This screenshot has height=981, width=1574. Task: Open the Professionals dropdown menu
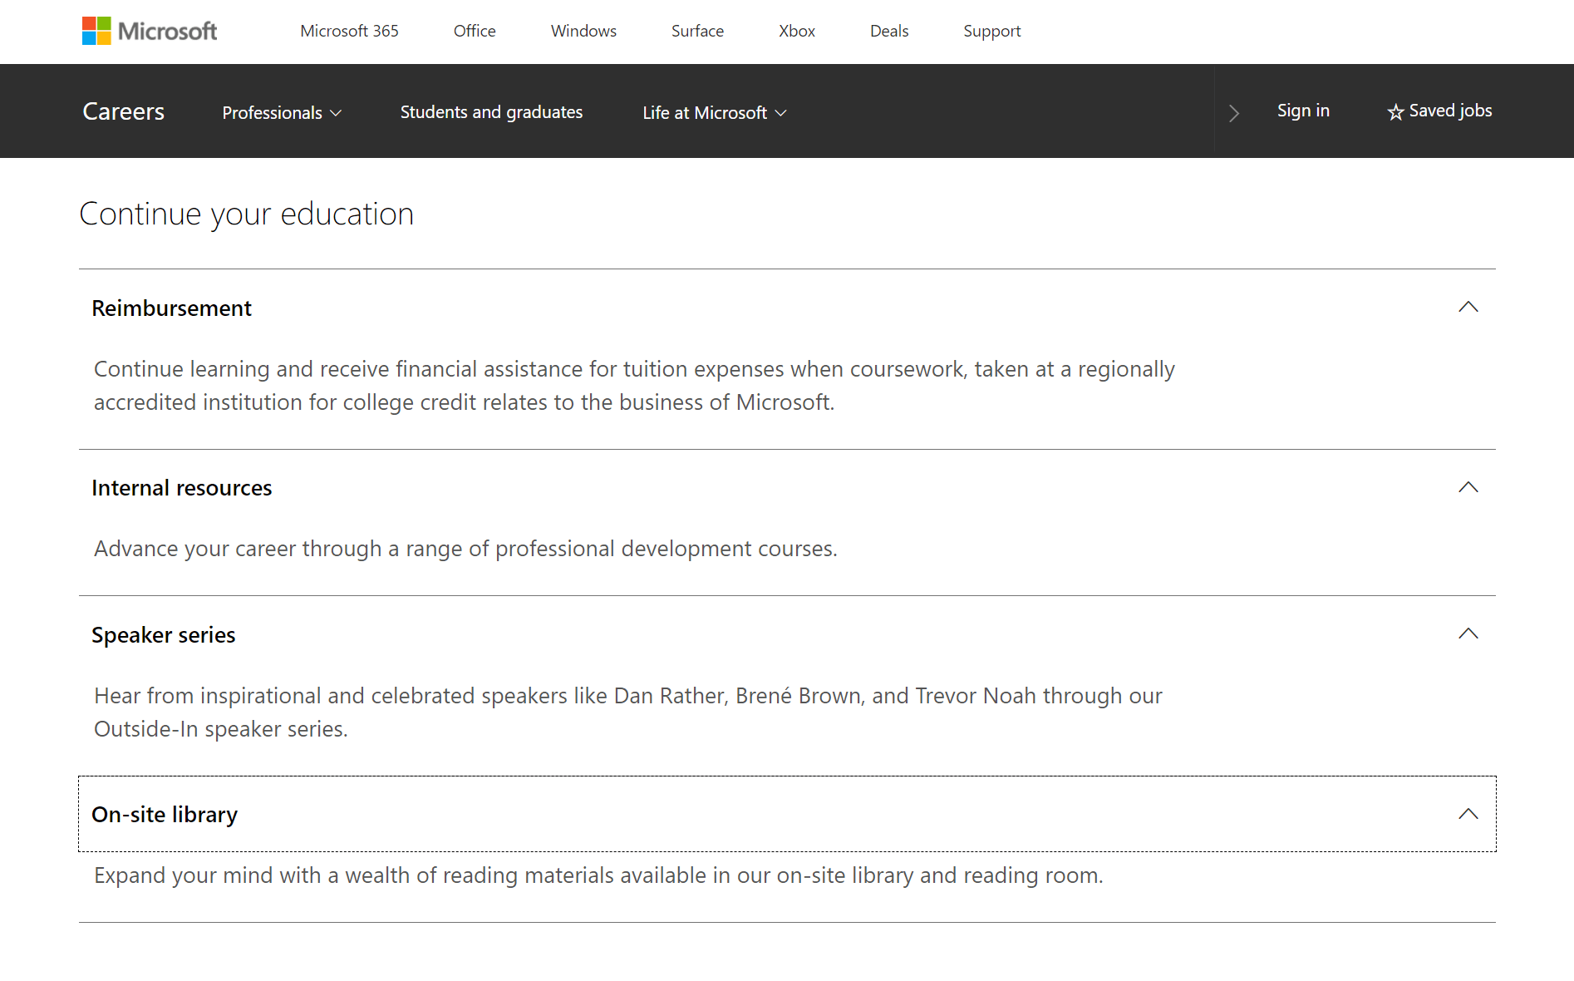coord(282,112)
